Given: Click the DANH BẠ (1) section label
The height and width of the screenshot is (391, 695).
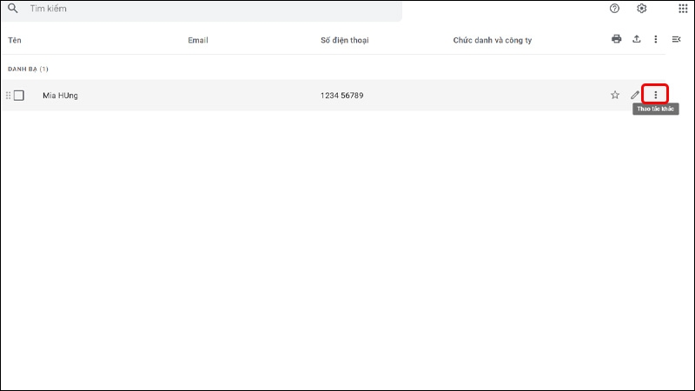Looking at the screenshot, I should tap(28, 70).
